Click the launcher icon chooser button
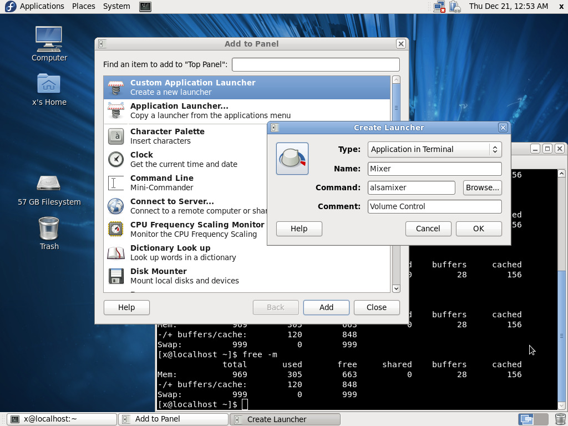 point(292,159)
